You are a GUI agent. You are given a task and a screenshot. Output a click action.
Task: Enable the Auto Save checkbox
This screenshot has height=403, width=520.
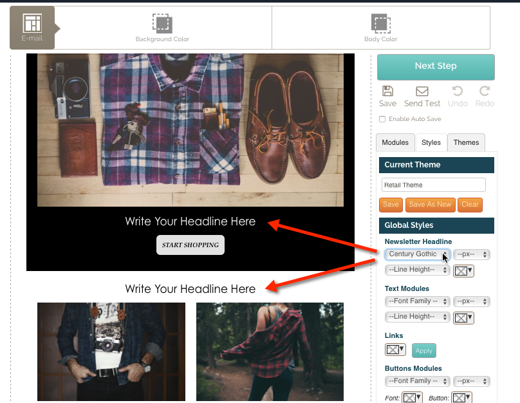click(x=382, y=119)
